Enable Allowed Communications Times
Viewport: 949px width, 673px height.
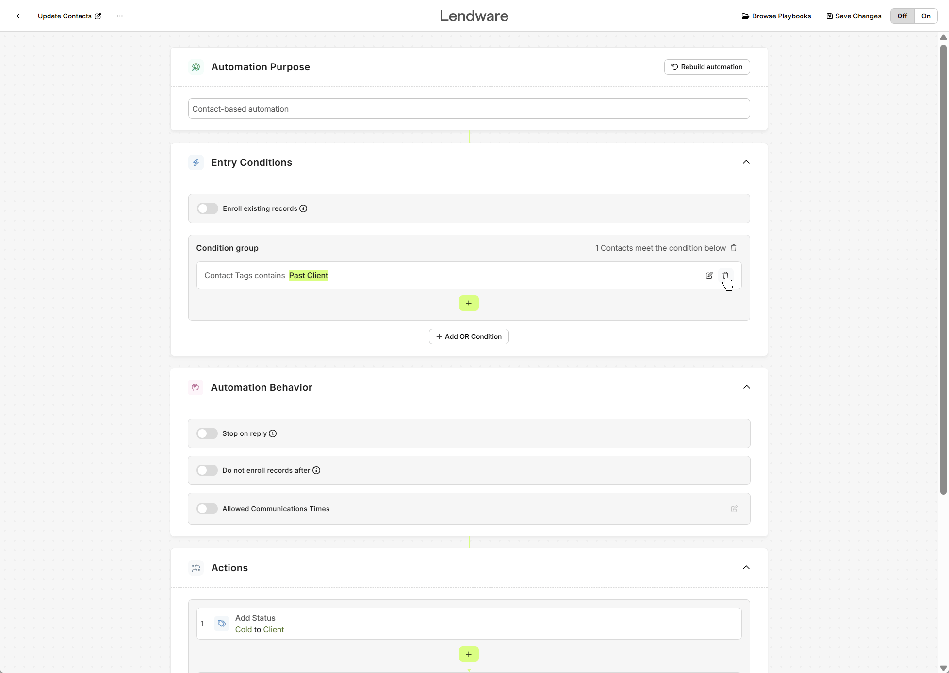click(207, 508)
